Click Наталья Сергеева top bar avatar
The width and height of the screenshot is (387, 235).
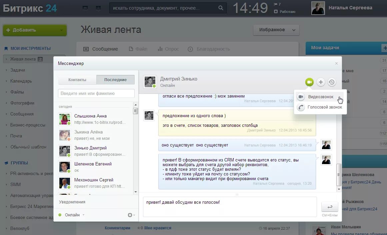click(318, 8)
